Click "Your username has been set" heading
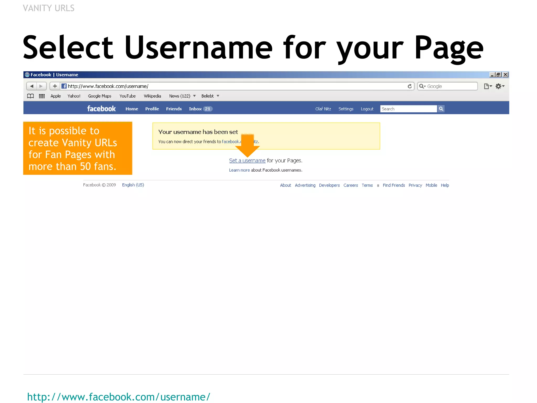The height and width of the screenshot is (403, 537). coord(198,132)
